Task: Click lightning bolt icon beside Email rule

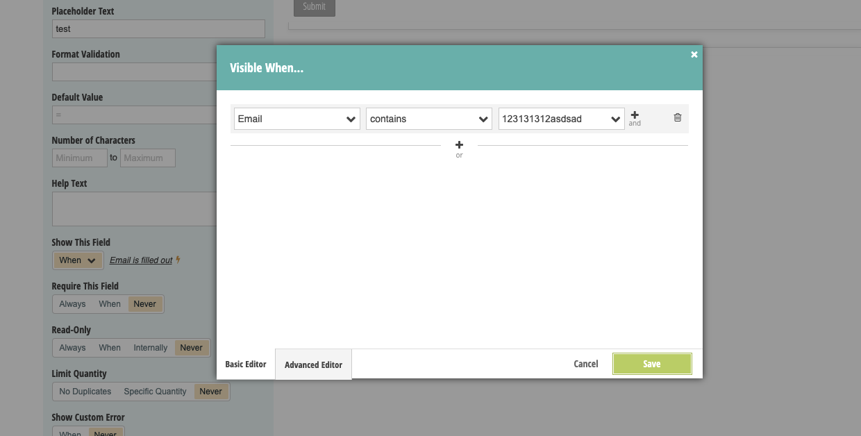Action: point(178,260)
